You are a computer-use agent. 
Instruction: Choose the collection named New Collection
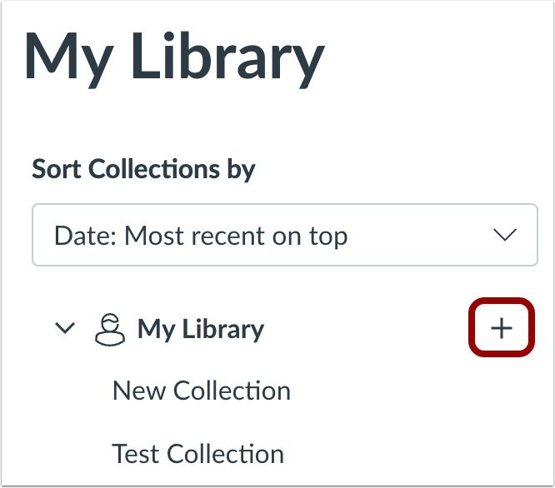tap(202, 391)
